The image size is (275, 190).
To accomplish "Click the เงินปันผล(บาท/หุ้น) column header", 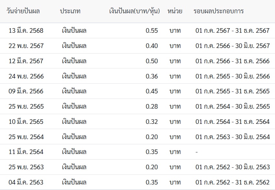I will pos(135,11).
